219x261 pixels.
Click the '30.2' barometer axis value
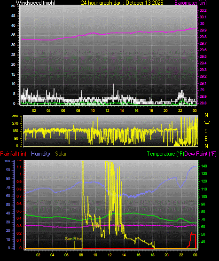click(203, 10)
